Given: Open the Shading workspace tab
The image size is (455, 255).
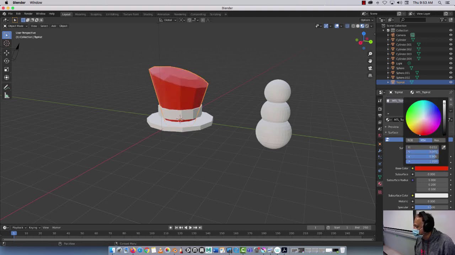Looking at the screenshot, I should coord(148,14).
